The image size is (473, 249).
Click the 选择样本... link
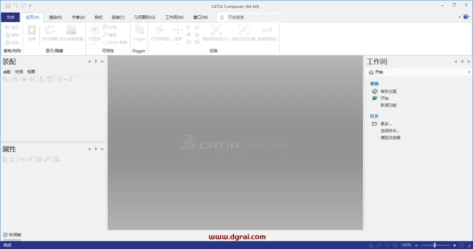[390, 131]
